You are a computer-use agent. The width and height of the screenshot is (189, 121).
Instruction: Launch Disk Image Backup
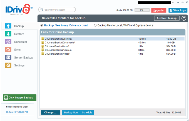pyautogui.click(x=19, y=98)
